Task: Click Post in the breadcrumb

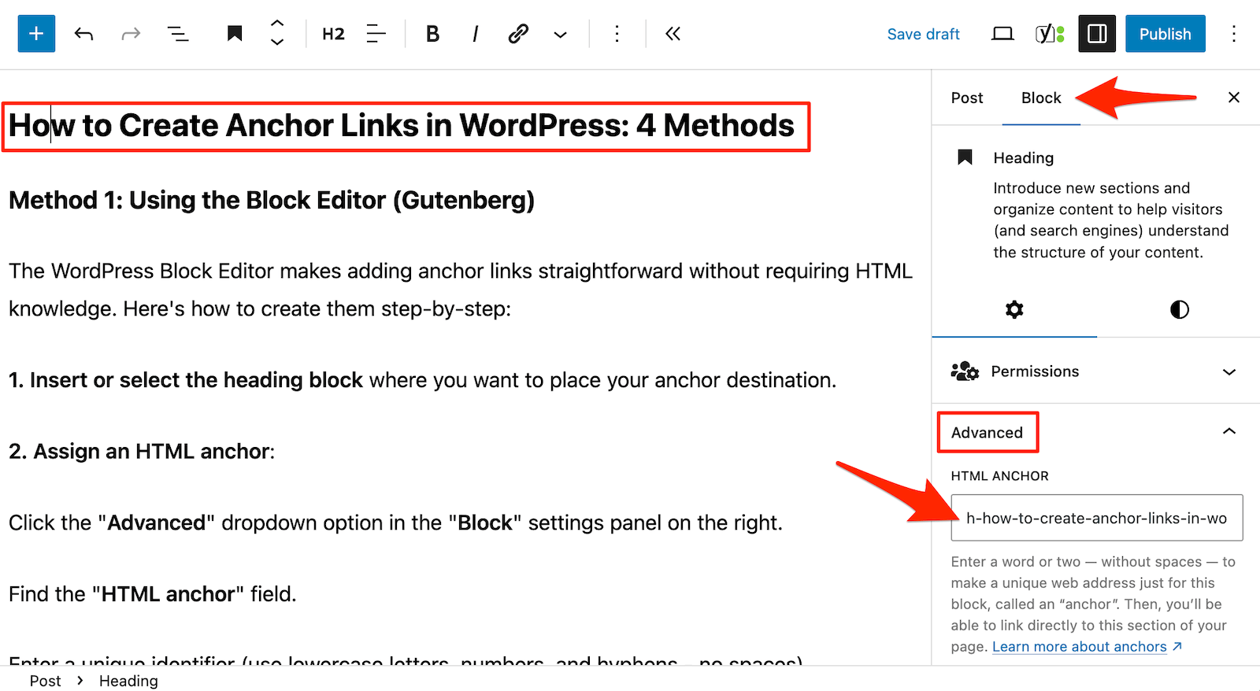Action: pyautogui.click(x=45, y=681)
